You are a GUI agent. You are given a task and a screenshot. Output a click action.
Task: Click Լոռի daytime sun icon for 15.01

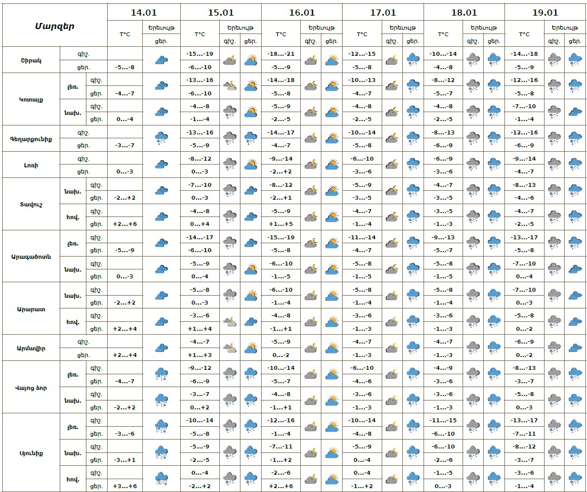251,165
